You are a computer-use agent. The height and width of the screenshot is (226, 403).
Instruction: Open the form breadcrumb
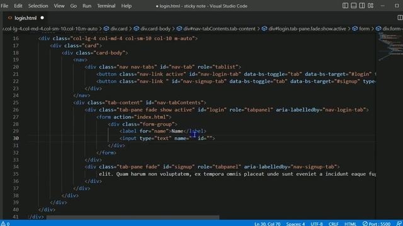[x=361, y=29]
